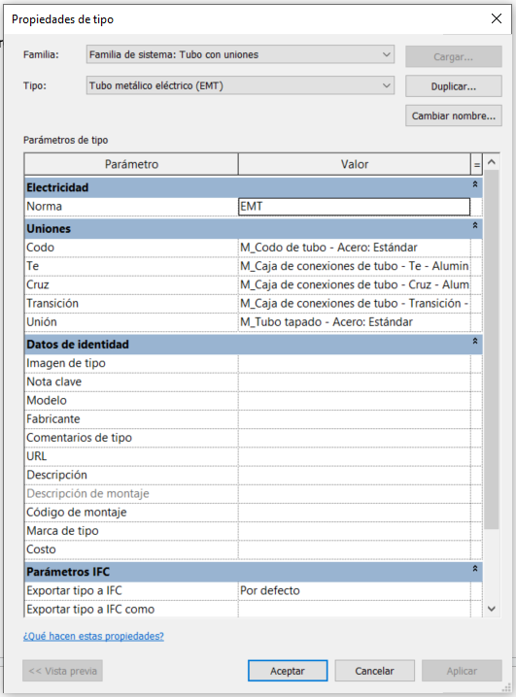The height and width of the screenshot is (697, 516).
Task: Collapse the Datos de identidad section
Action: pos(475,341)
